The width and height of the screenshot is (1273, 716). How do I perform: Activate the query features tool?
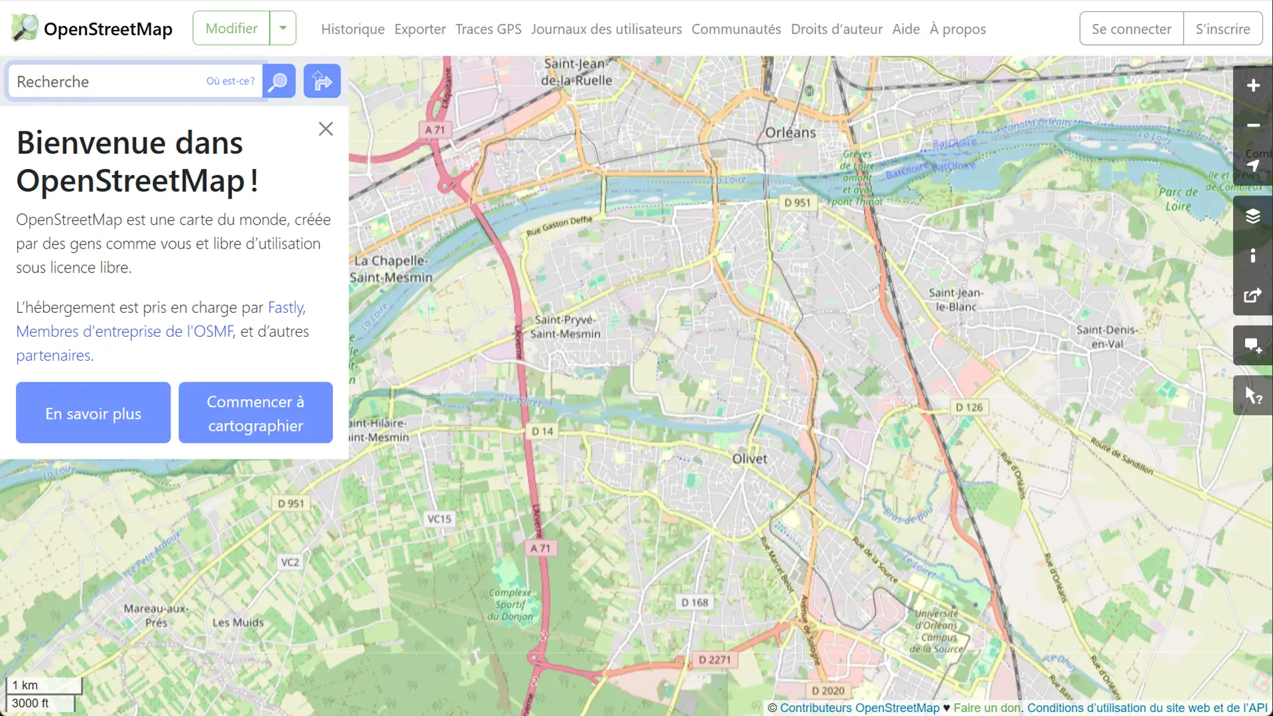[1252, 396]
